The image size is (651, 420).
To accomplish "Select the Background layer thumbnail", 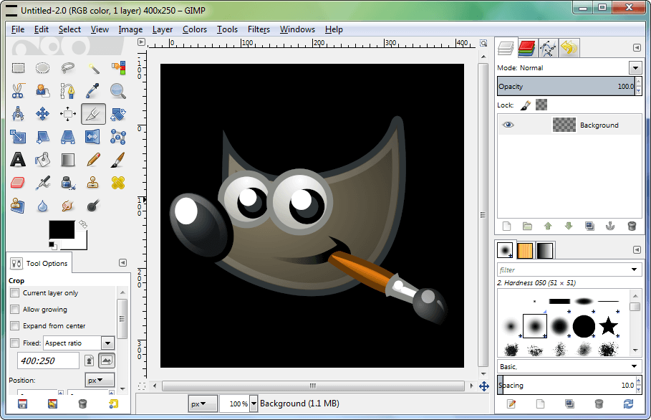I will pos(564,125).
